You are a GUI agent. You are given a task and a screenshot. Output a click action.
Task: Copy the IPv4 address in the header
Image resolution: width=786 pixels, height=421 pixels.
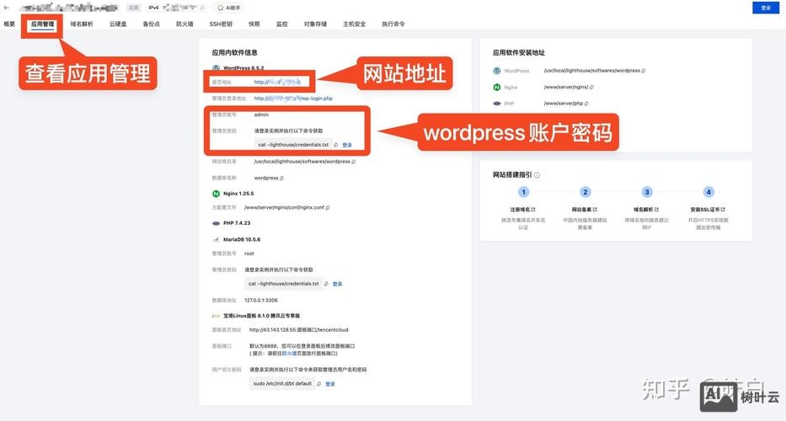click(x=202, y=8)
